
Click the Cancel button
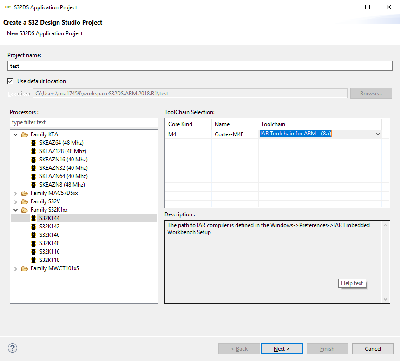(373, 349)
